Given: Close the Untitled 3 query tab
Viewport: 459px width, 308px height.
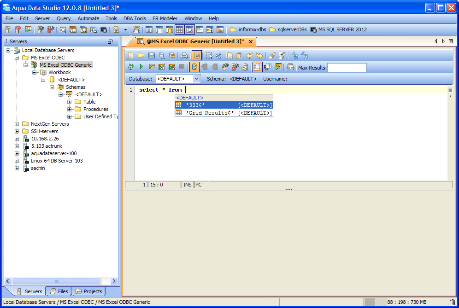Looking at the screenshot, I should click(251, 41).
